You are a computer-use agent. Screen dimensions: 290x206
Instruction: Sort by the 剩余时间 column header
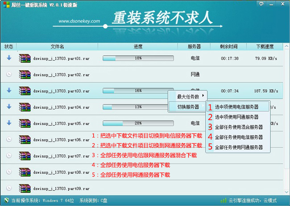click(x=228, y=46)
